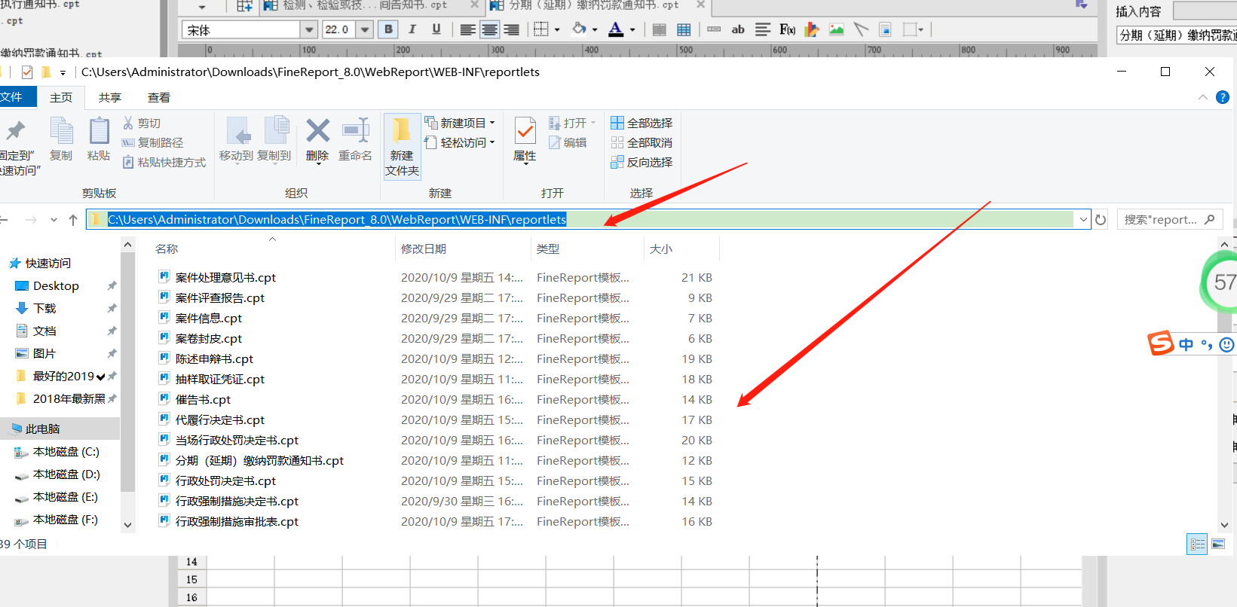Align text left in FineReport toolbar

point(467,29)
